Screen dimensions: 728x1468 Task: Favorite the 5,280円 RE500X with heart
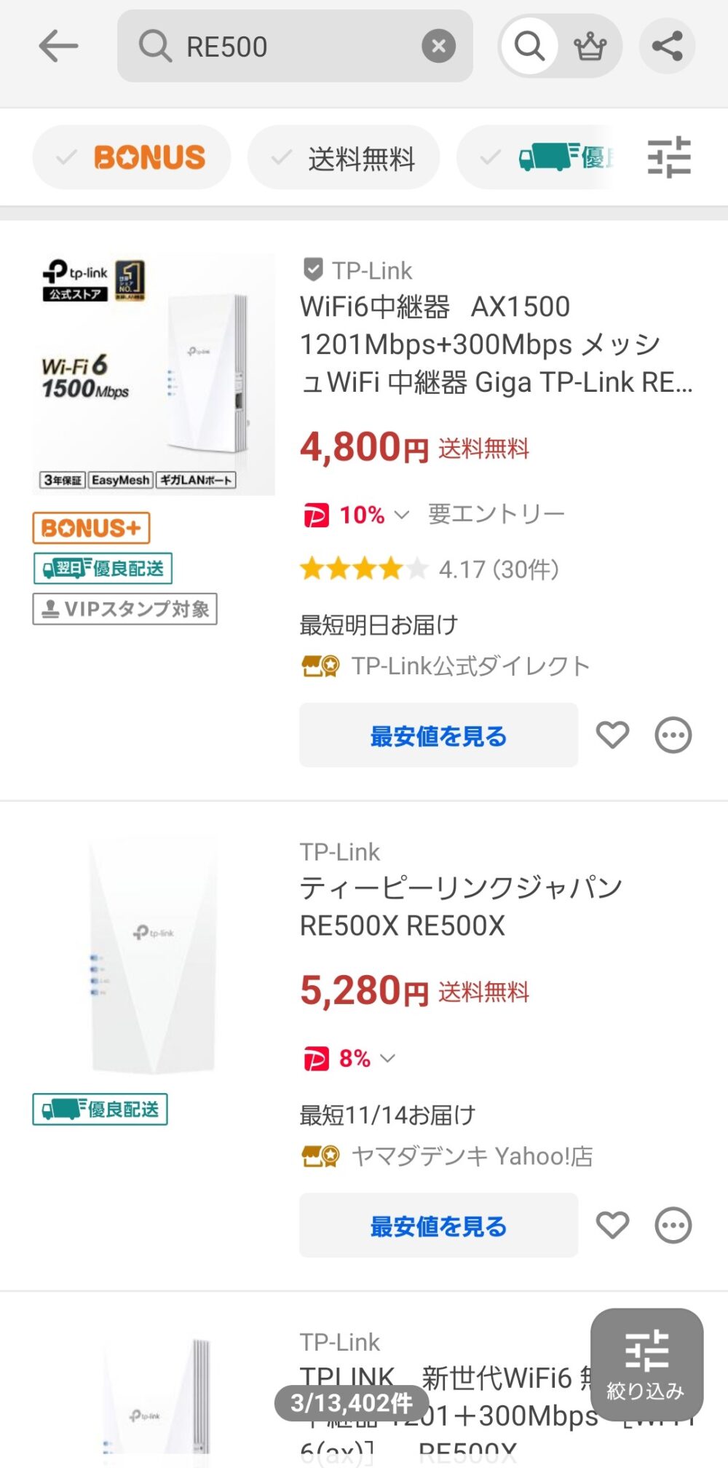[612, 1225]
